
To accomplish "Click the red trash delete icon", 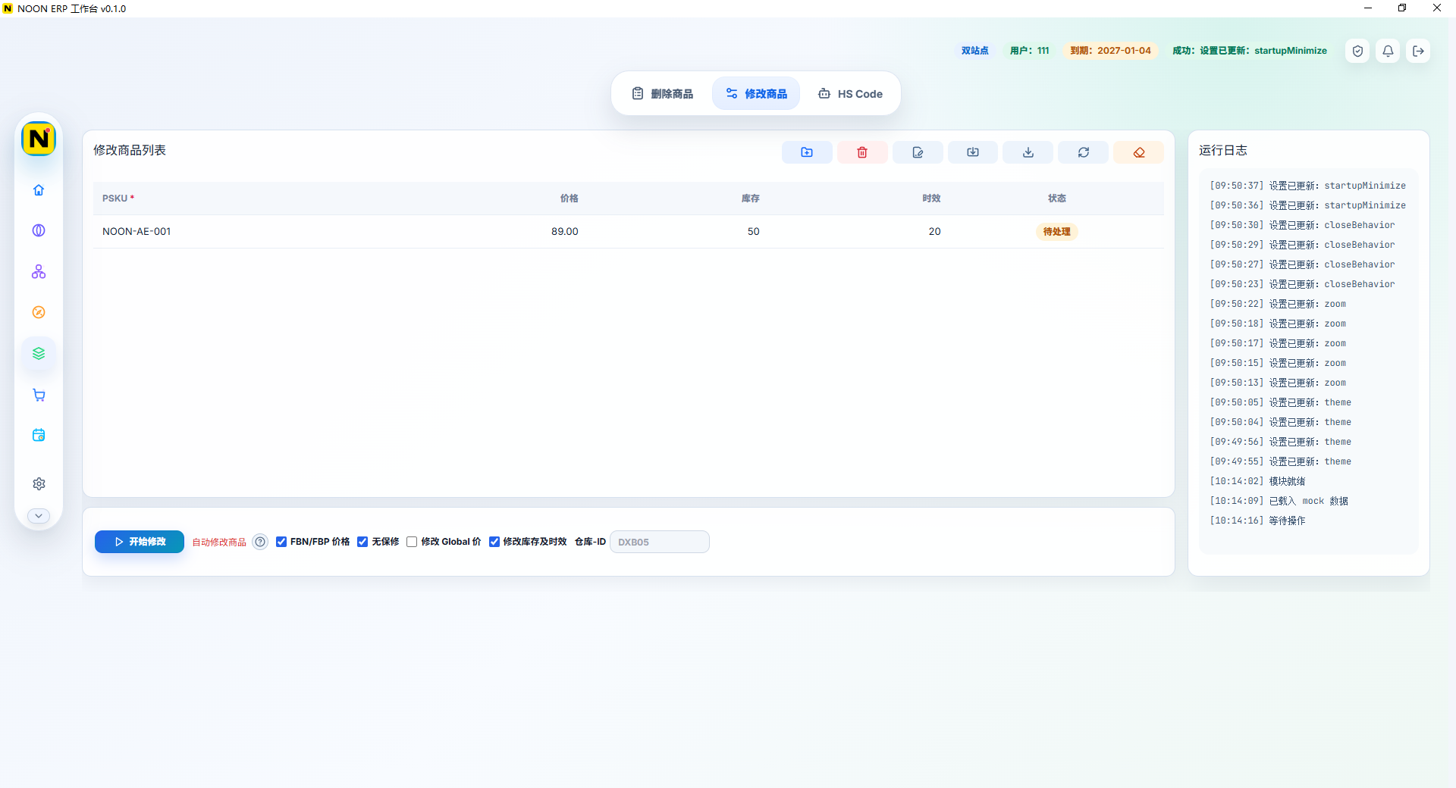I will pos(862,152).
